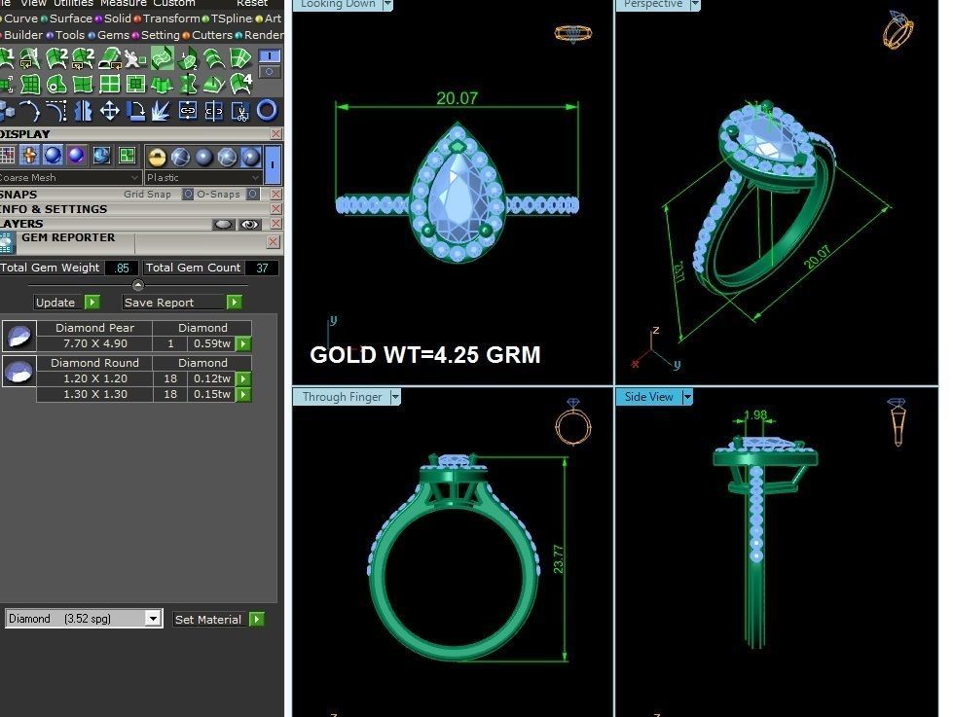This screenshot has height=717, width=953.
Task: Click the green arrow beside 0.59tw
Action: pos(243,344)
